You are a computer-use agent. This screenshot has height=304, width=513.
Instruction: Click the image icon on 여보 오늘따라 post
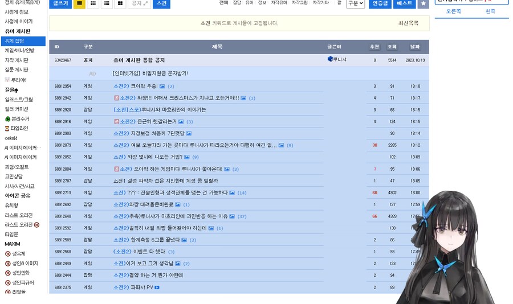coord(281,145)
